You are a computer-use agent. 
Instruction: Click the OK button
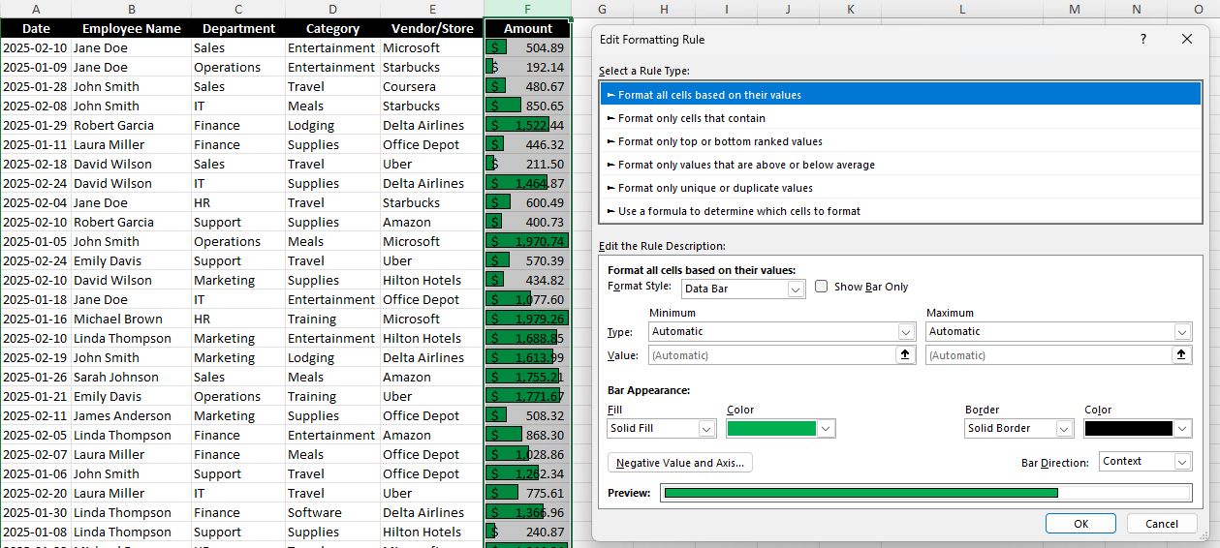(1080, 523)
